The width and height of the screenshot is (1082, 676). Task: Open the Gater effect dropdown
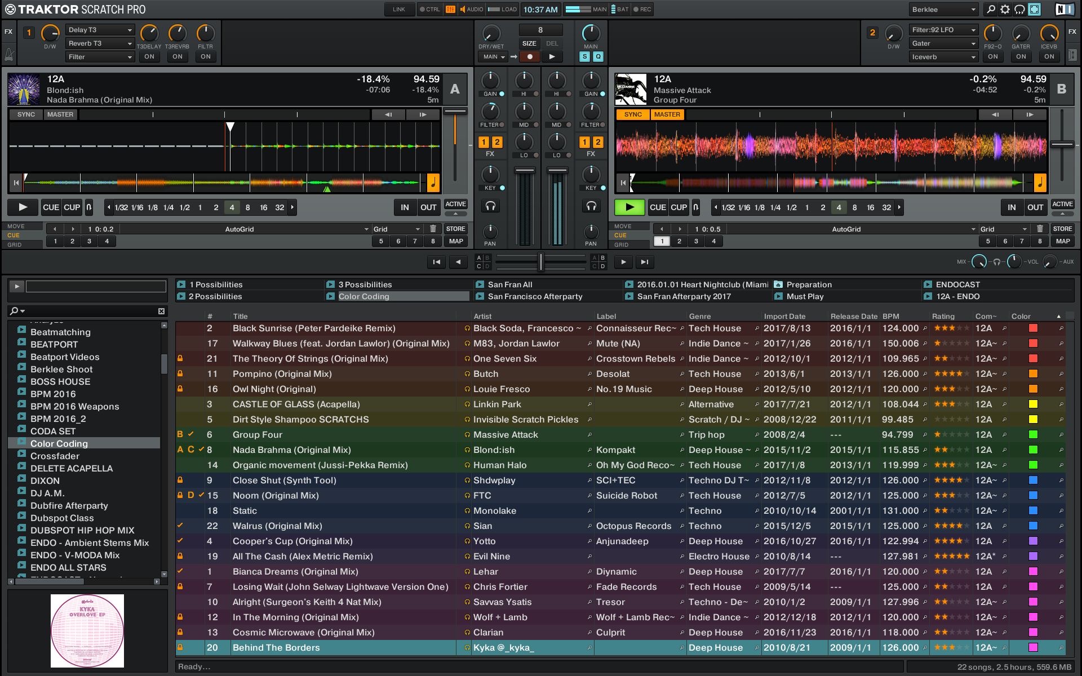coord(943,43)
